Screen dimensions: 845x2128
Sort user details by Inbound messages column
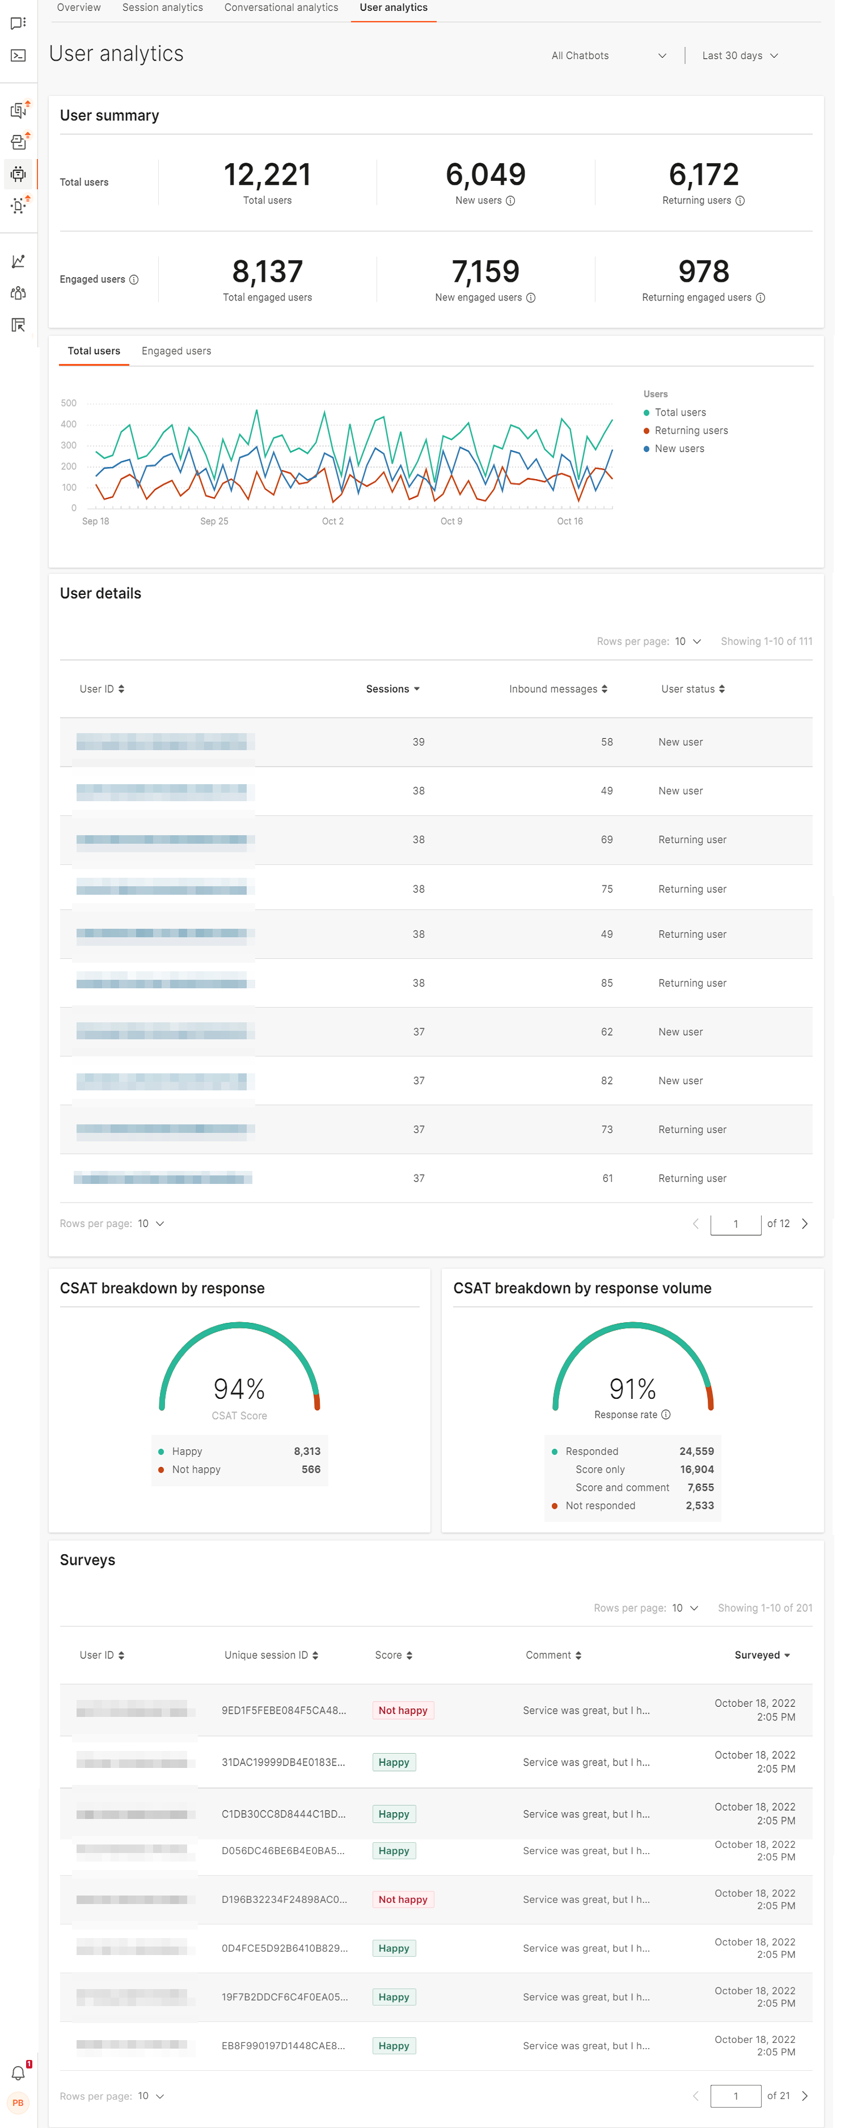coord(557,689)
